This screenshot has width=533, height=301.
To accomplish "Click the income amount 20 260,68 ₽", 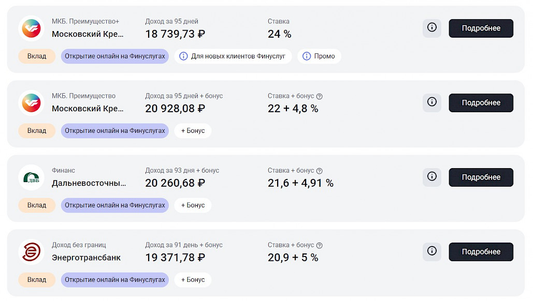I will point(175,183).
